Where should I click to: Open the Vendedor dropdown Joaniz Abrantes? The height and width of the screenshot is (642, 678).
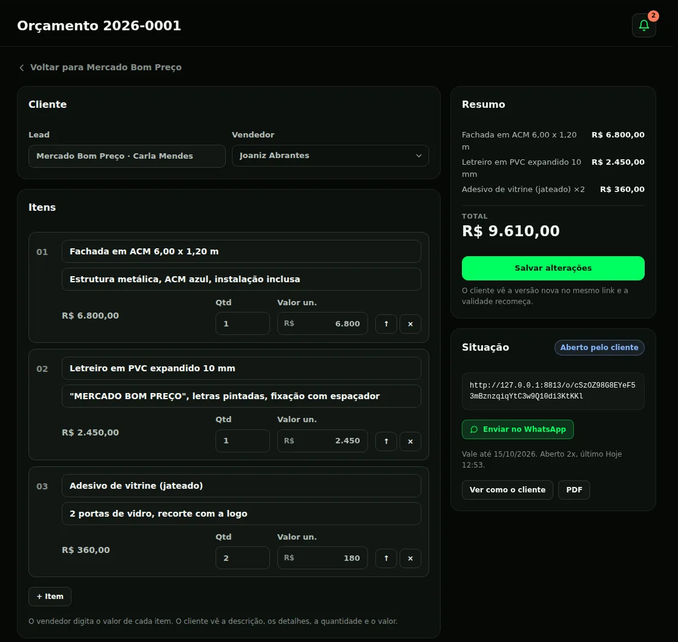(330, 156)
